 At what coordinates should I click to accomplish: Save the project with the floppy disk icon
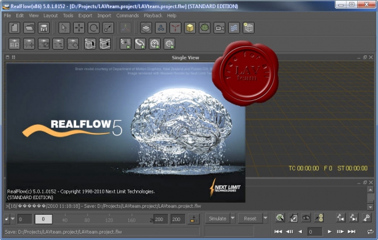pos(43,28)
